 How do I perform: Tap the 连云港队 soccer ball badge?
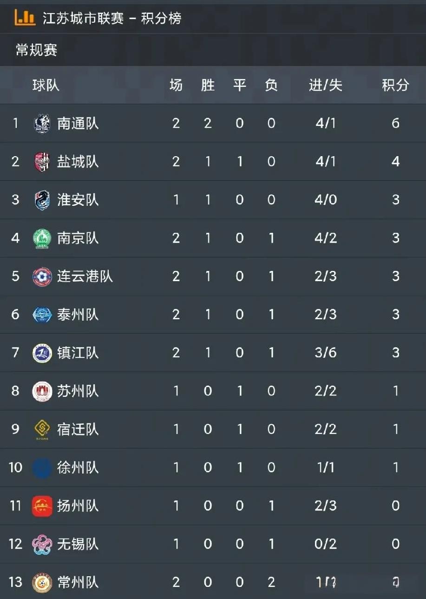[42, 276]
